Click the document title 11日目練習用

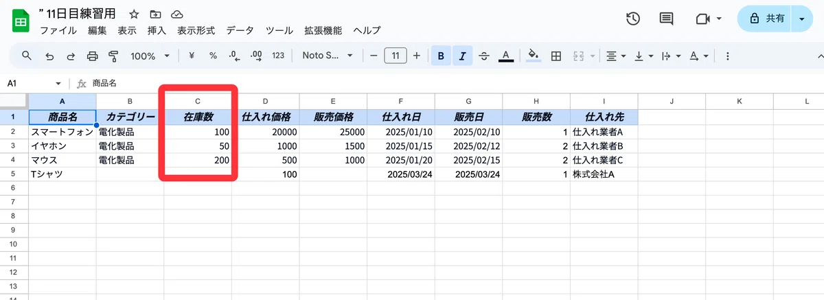coord(78,14)
